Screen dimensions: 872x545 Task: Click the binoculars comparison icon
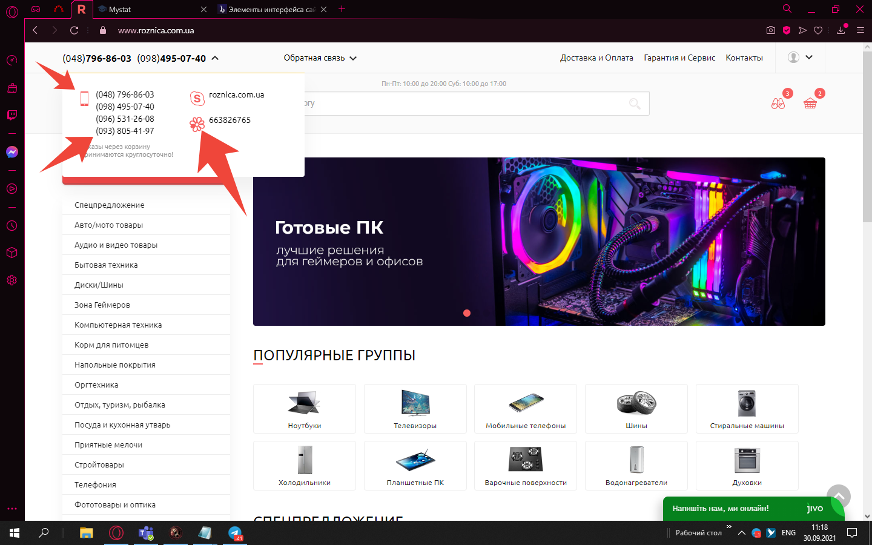(778, 104)
